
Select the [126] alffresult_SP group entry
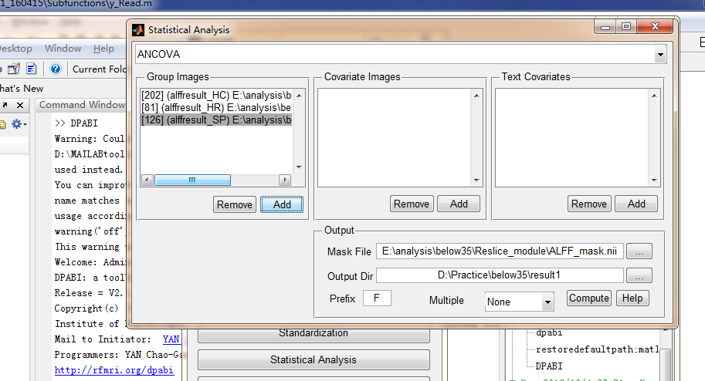[x=216, y=120]
